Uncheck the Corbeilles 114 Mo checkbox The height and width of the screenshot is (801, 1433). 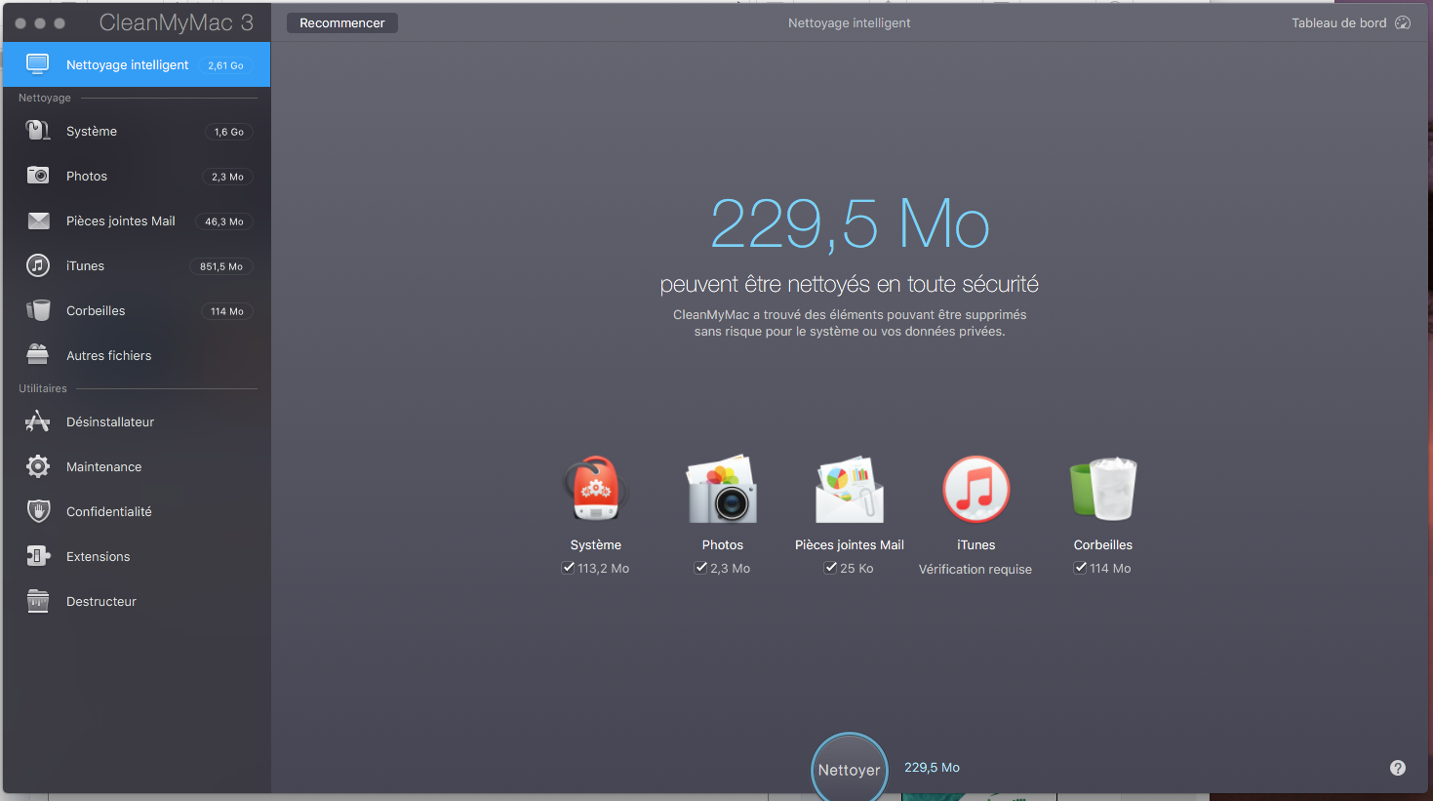pyautogui.click(x=1080, y=568)
